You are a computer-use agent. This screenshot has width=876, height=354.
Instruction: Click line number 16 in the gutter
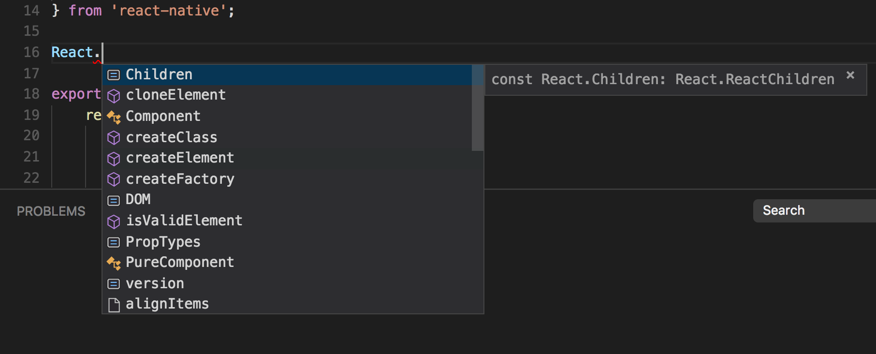(31, 52)
